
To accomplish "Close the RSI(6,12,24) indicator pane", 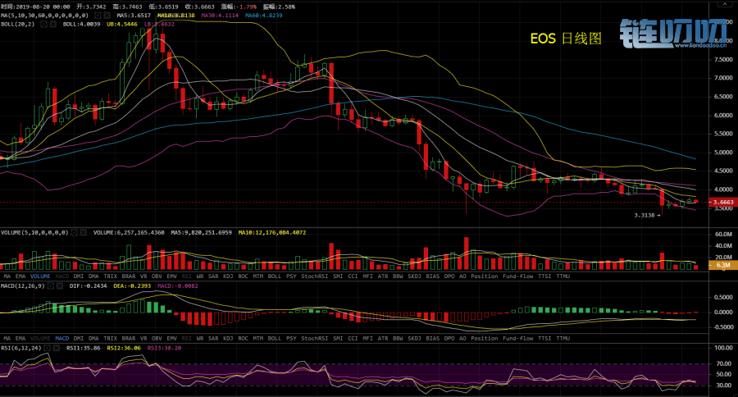I will pos(56,348).
